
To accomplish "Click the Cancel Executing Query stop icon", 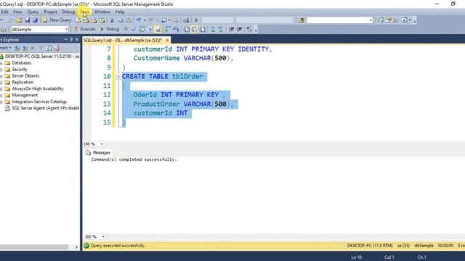I will pos(126,29).
